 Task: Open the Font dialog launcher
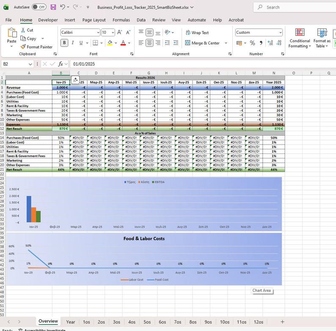click(x=132, y=54)
